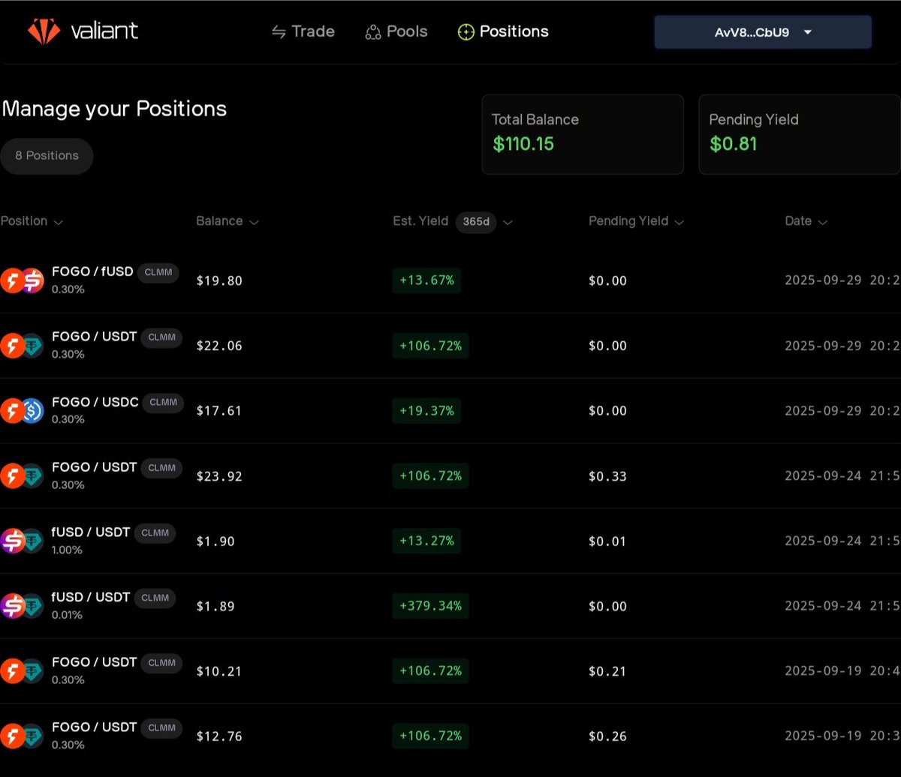Click the FOGO / USDC token pair icon
Screen dimensions: 901x777
point(22,410)
